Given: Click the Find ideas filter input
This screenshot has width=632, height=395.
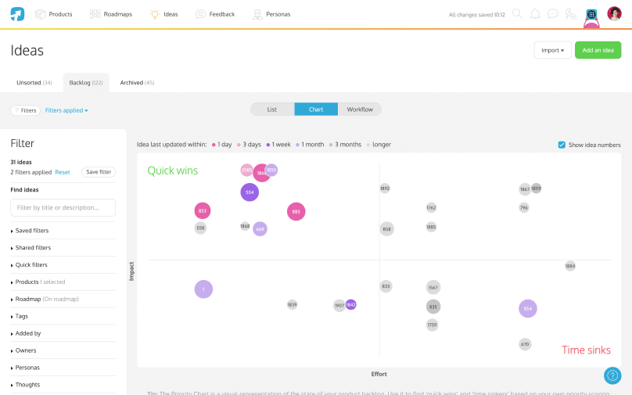Looking at the screenshot, I should tap(63, 207).
